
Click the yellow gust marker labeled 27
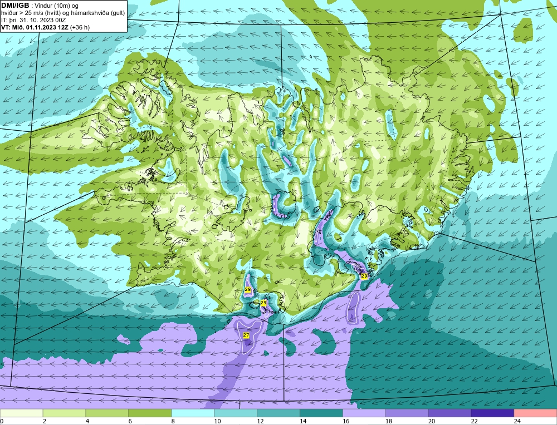(x=246, y=335)
